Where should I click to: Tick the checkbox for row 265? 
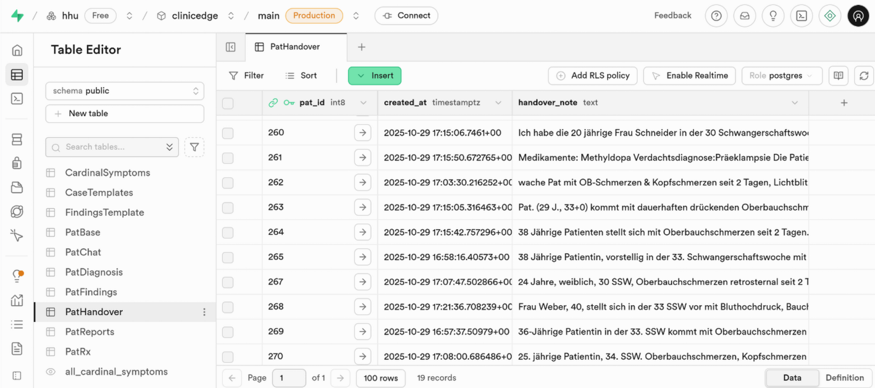(x=228, y=257)
